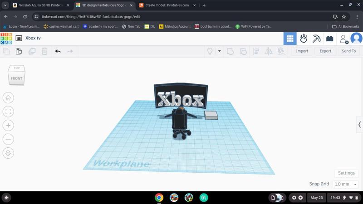Open the cashes walmart cart bookmark
The width and height of the screenshot is (363, 204).
click(61, 27)
